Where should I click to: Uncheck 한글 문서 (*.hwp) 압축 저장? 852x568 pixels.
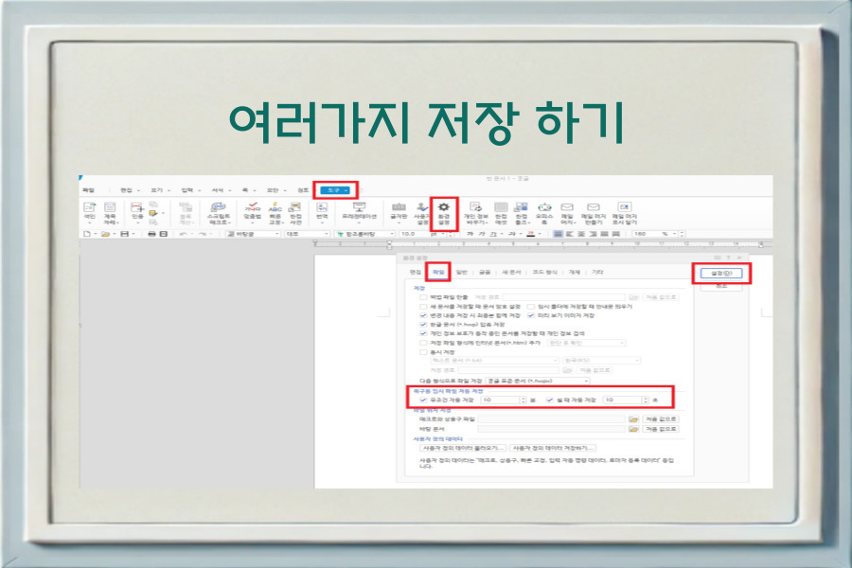point(423,325)
